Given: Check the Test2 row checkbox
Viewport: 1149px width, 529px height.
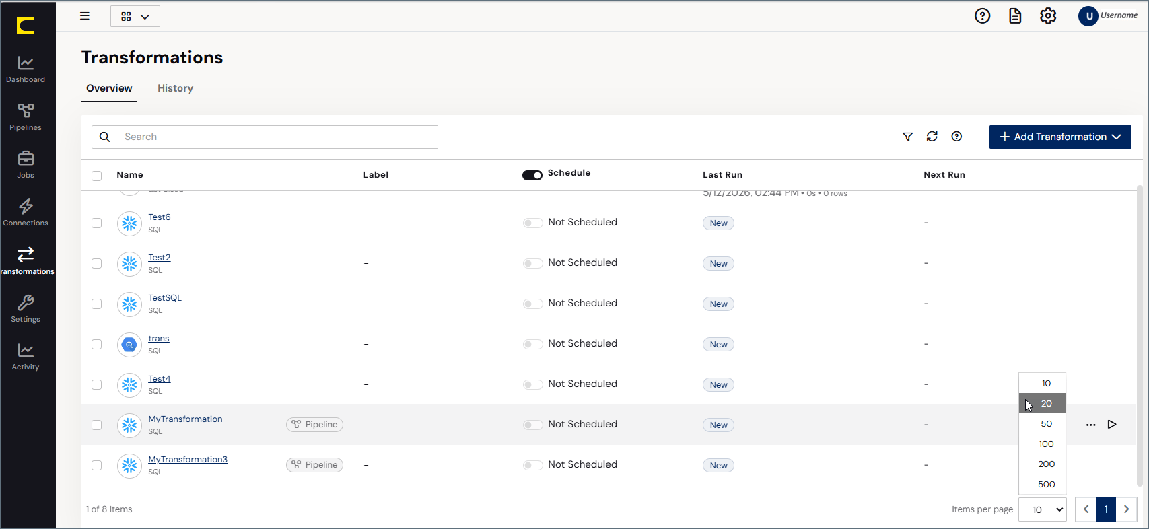Looking at the screenshot, I should pos(97,263).
